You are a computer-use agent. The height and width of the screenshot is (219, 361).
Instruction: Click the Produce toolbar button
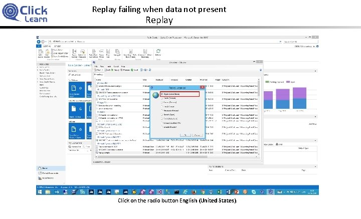[x=125, y=70]
